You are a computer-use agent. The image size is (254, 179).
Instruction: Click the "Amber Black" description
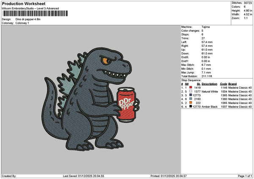(210, 107)
